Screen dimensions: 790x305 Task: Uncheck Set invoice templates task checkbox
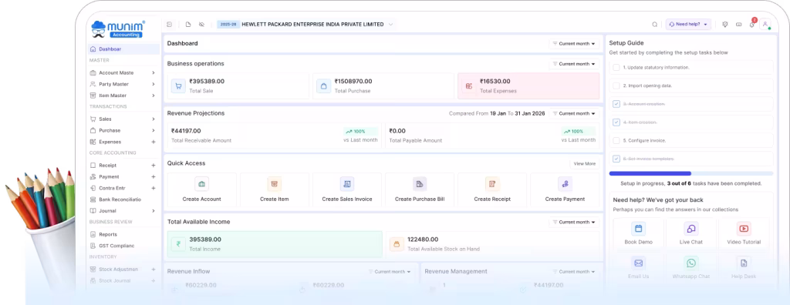(x=616, y=159)
